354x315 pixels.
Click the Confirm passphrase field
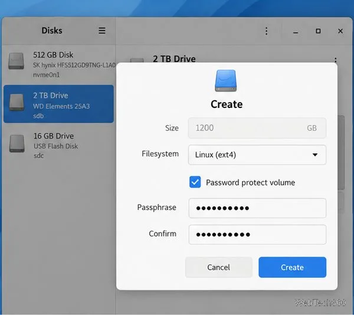[x=257, y=234]
